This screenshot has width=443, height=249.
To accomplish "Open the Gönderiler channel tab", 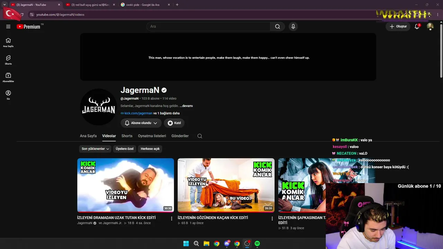I will pyautogui.click(x=180, y=136).
